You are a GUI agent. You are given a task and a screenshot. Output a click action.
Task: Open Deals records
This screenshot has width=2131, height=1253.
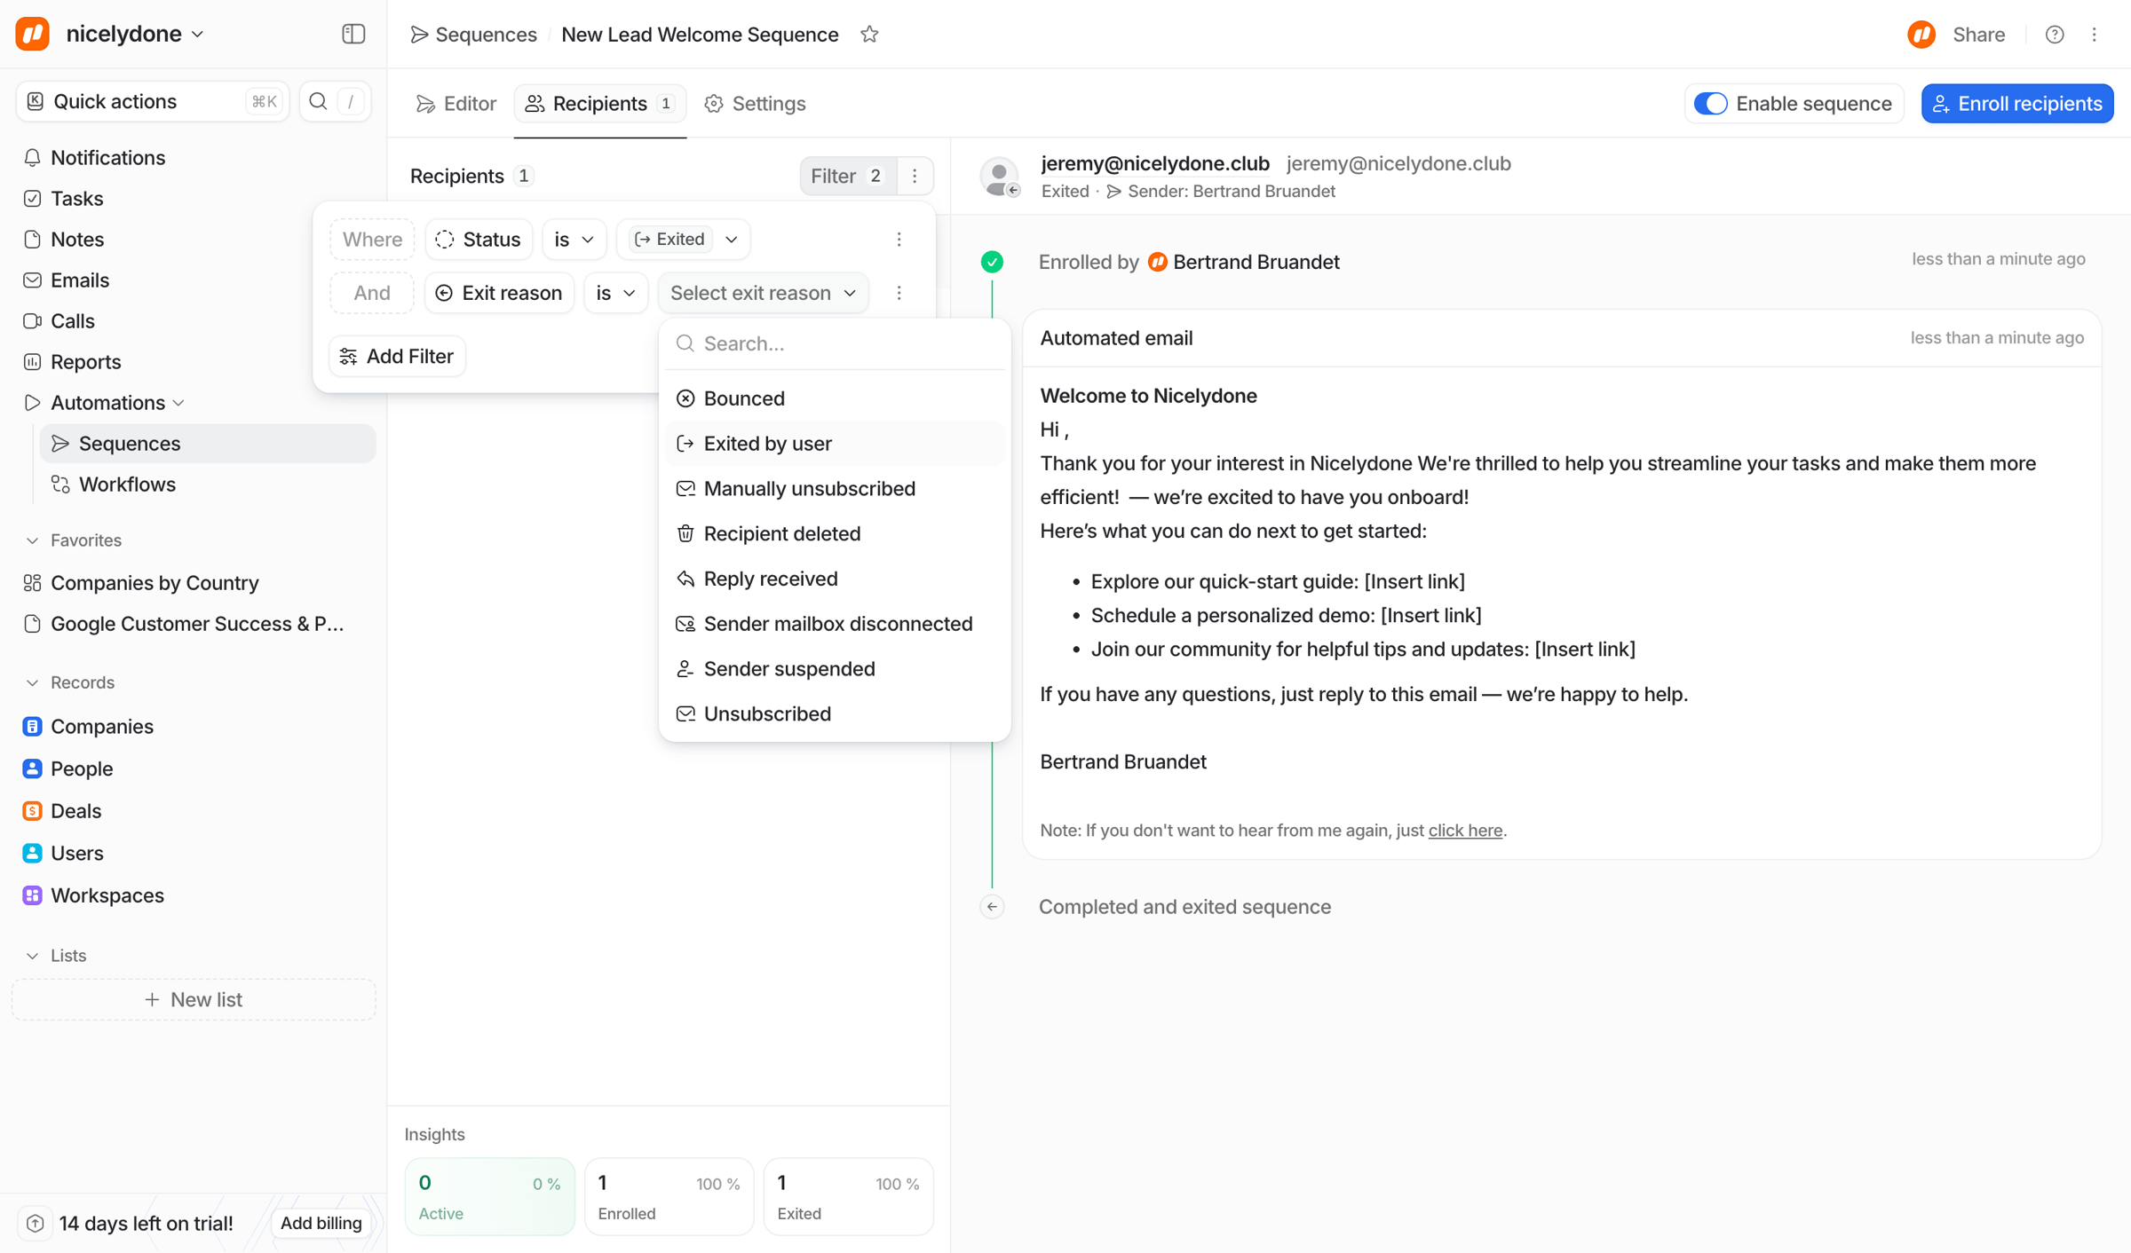point(76,810)
